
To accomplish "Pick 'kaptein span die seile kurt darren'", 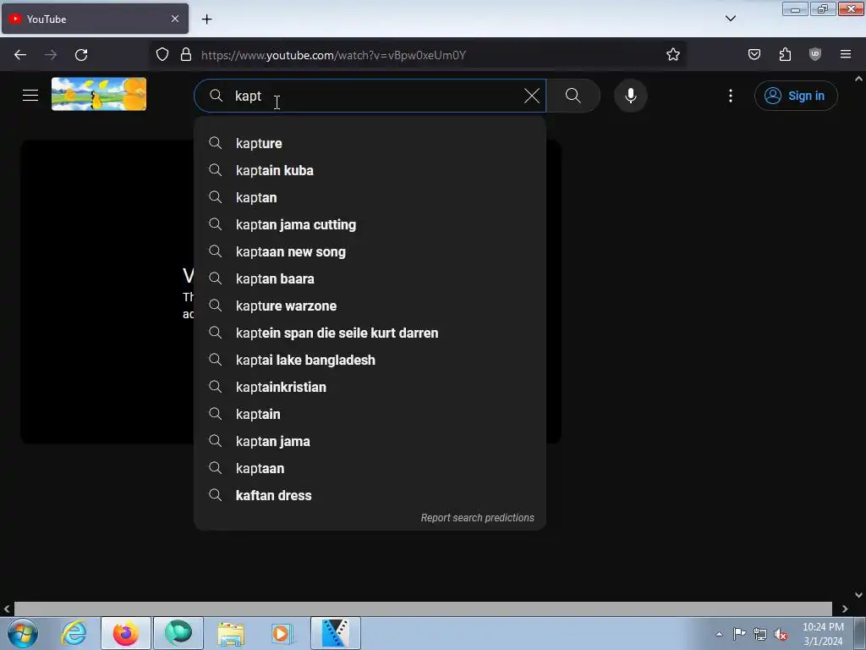I will click(x=370, y=333).
